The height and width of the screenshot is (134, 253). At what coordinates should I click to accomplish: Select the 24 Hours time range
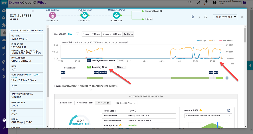click(x=128, y=34)
